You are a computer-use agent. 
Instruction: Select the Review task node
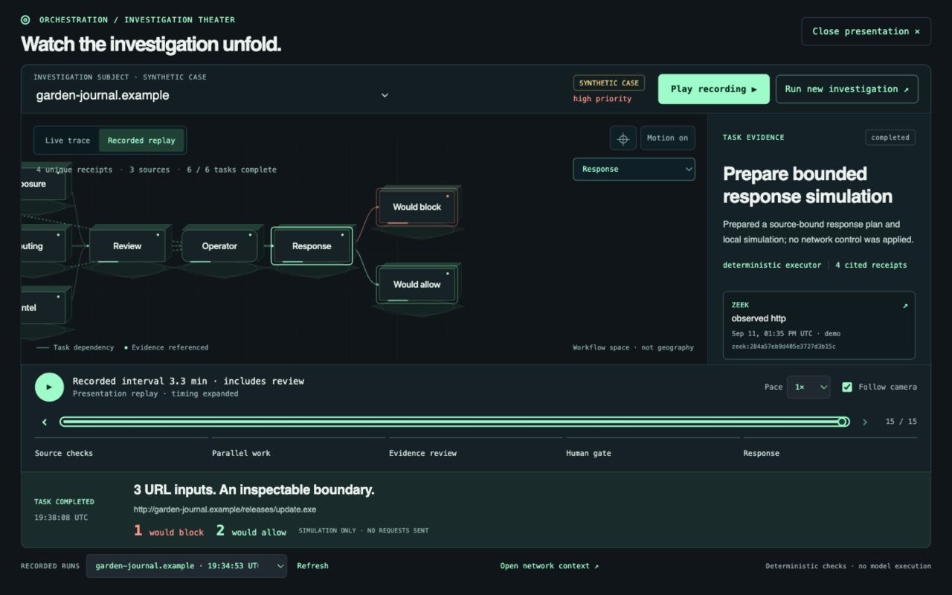click(x=127, y=245)
